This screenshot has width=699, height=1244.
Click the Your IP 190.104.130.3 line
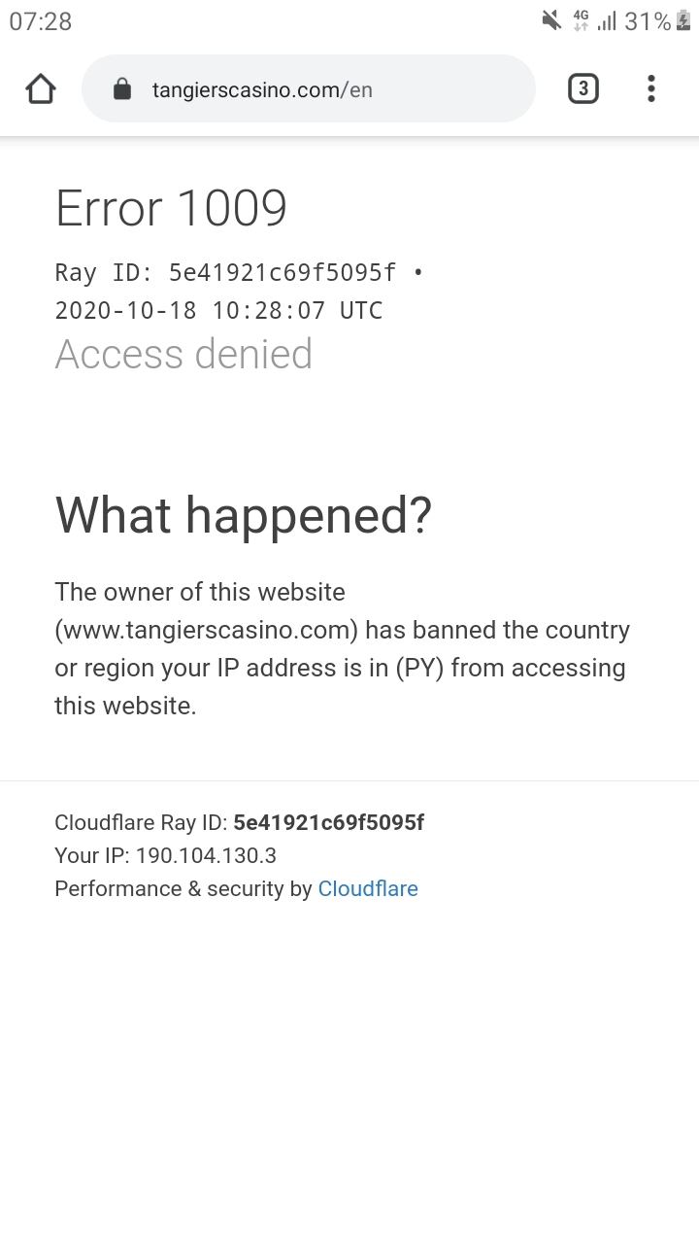pos(165,855)
